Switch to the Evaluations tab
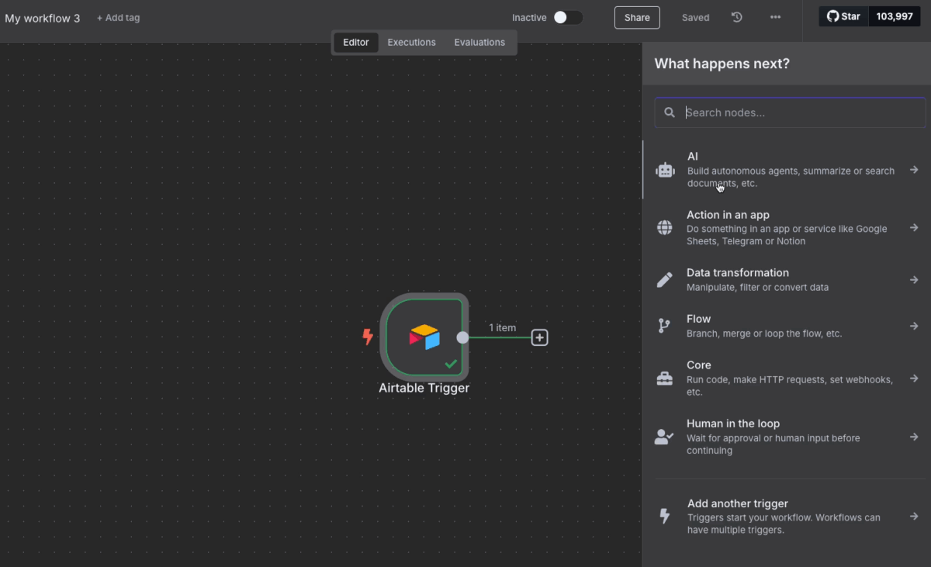The image size is (931, 567). tap(479, 43)
